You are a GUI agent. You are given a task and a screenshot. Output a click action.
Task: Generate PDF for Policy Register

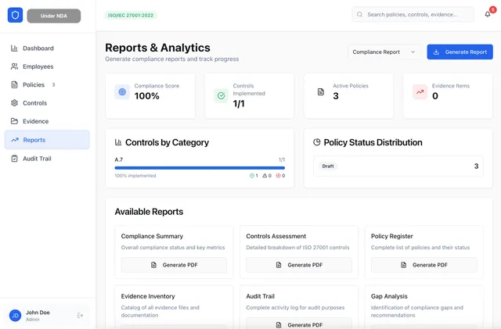click(424, 265)
